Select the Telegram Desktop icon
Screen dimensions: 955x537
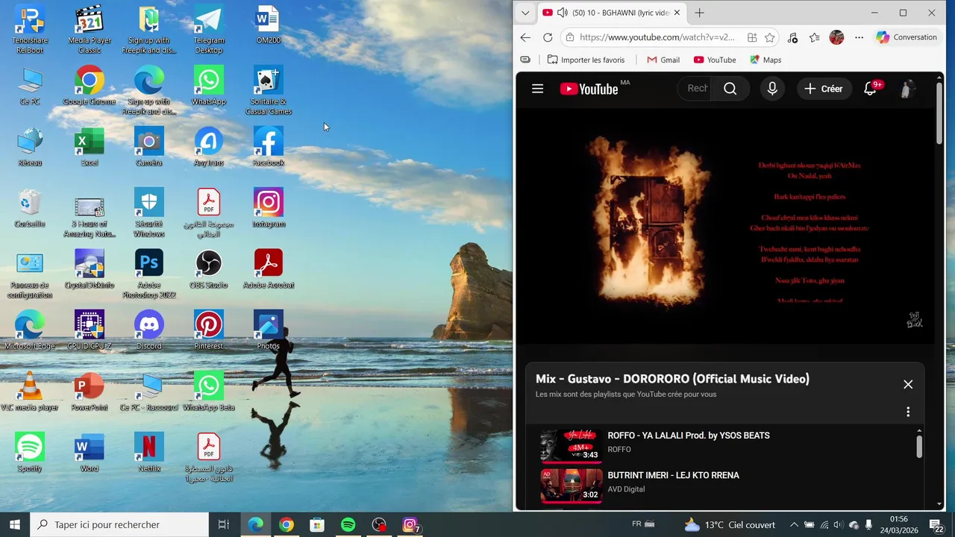(x=209, y=30)
